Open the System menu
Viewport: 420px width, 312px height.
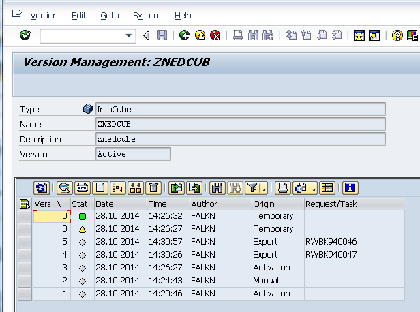147,15
